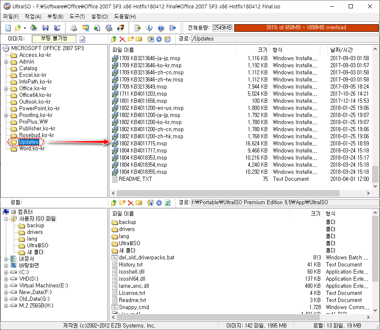This screenshot has width=380, height=330.
Task: Click red X delete icon in local toolbar
Action: pos(131,203)
